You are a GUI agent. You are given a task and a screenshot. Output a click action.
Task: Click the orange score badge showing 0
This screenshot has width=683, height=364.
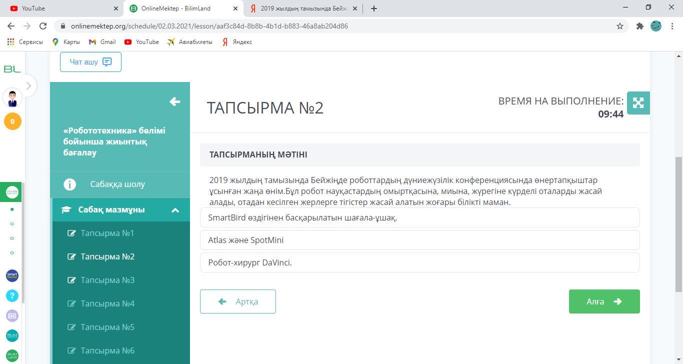[x=12, y=121]
